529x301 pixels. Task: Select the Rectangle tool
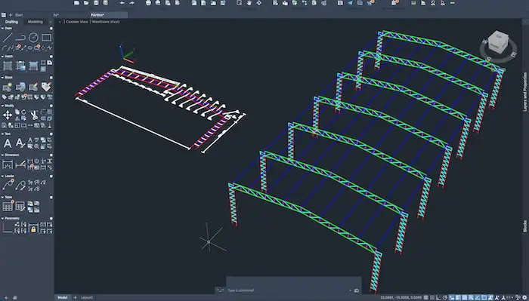46,38
